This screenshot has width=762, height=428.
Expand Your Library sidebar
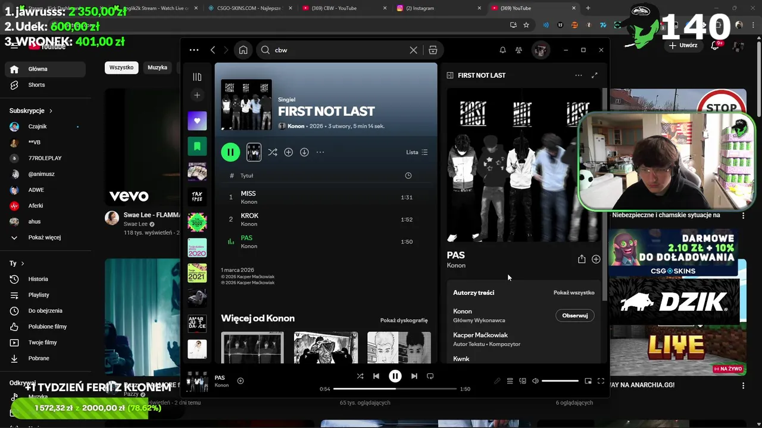(197, 77)
